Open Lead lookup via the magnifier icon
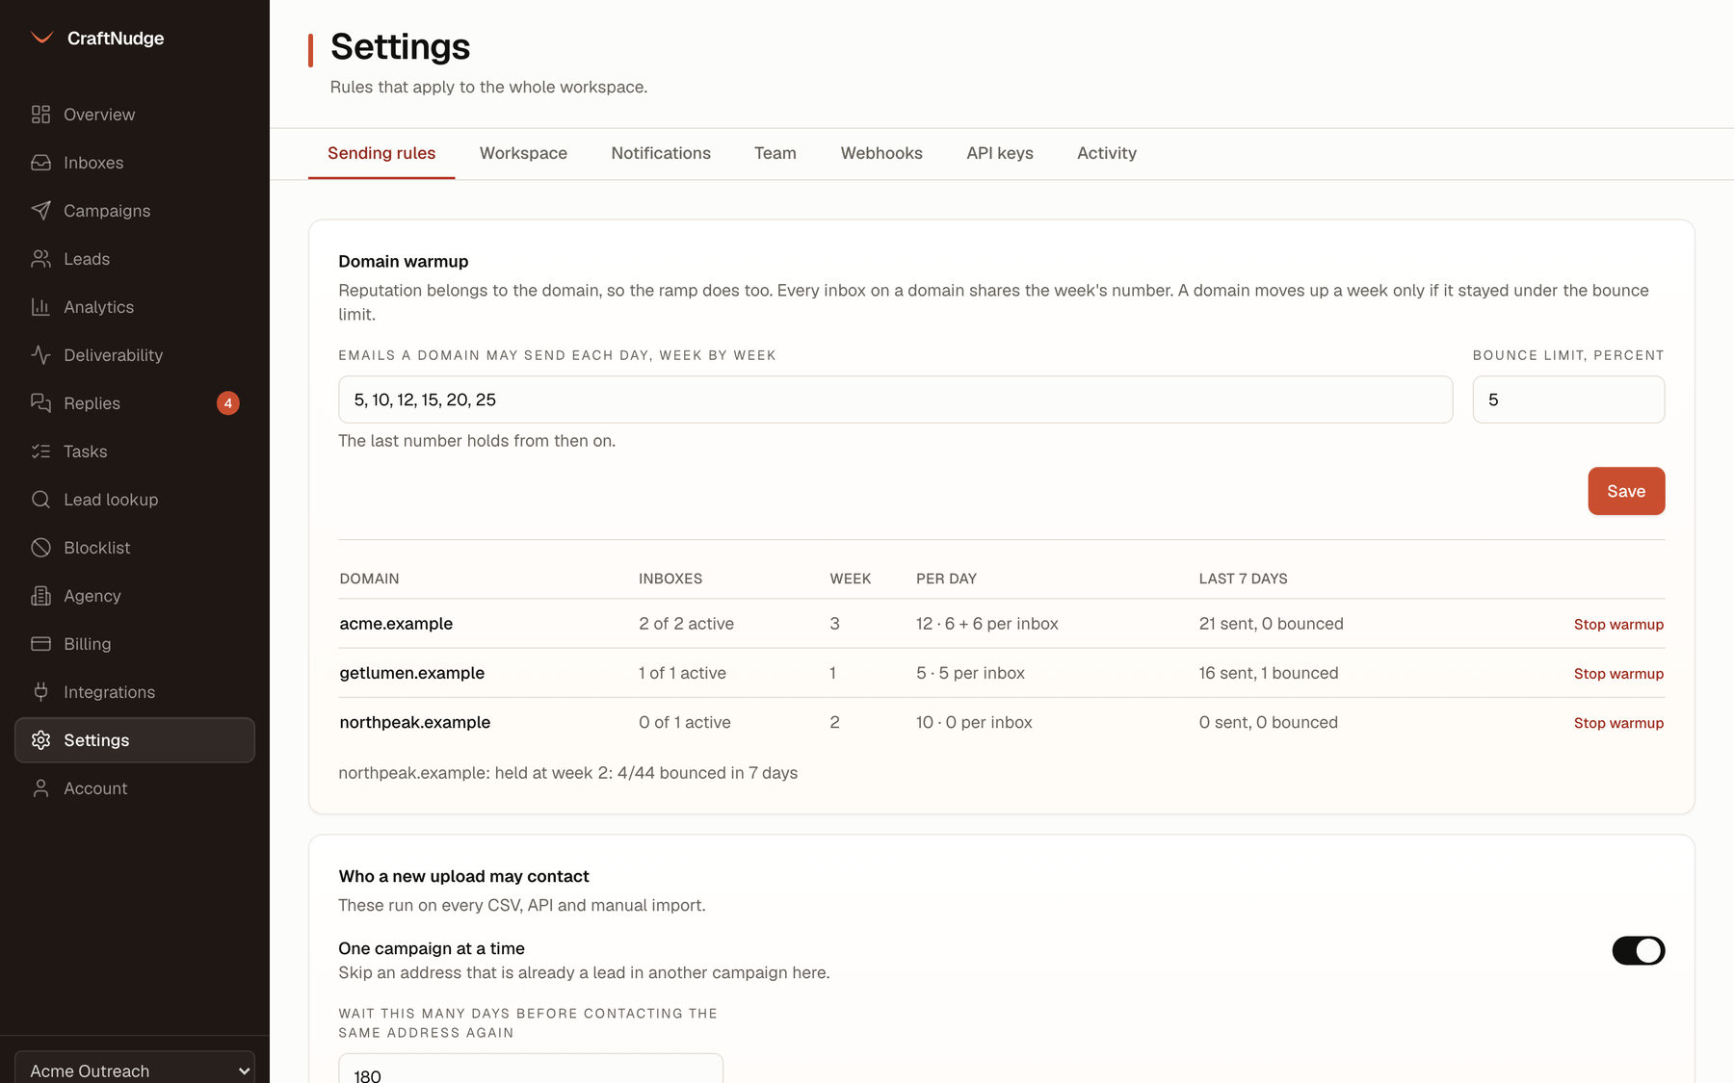 pyautogui.click(x=40, y=500)
